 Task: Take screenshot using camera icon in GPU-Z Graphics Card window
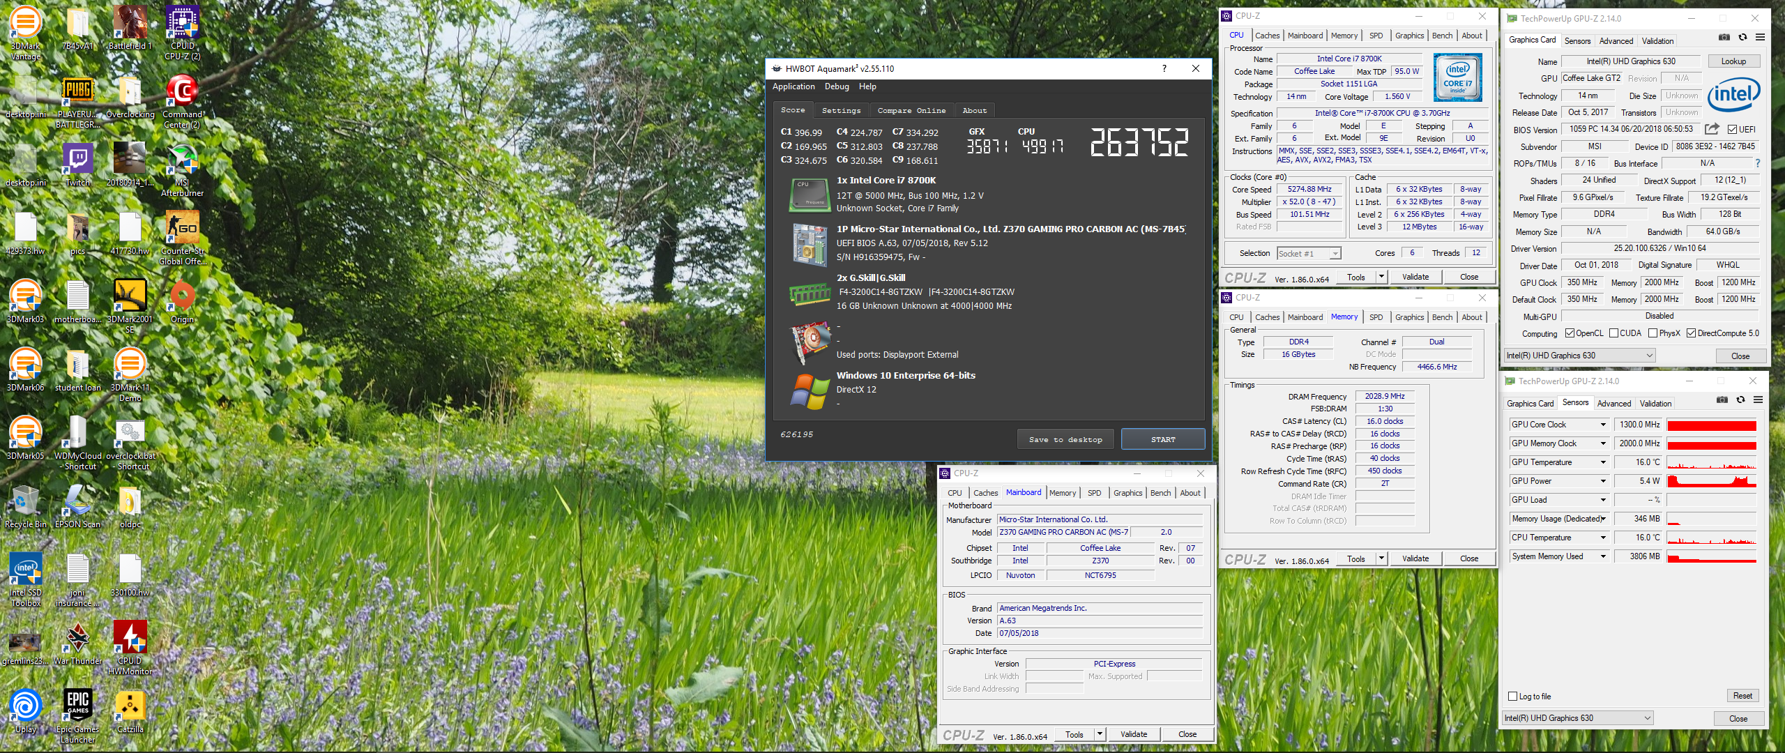pos(1724,37)
